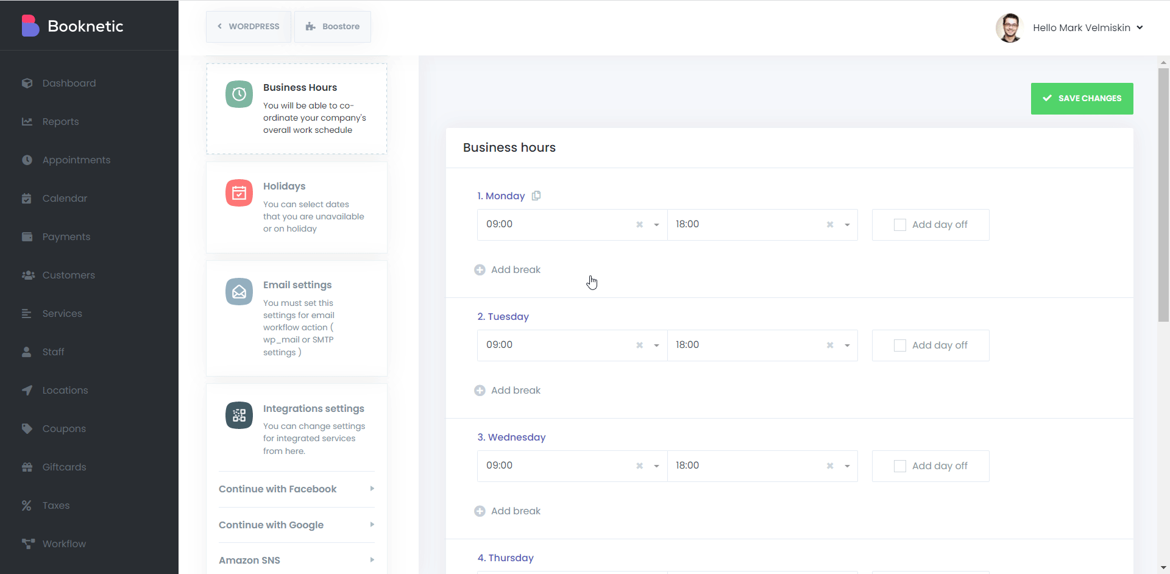Open user menu Hello Mark Velmiskin
This screenshot has width=1170, height=574.
click(x=1088, y=27)
